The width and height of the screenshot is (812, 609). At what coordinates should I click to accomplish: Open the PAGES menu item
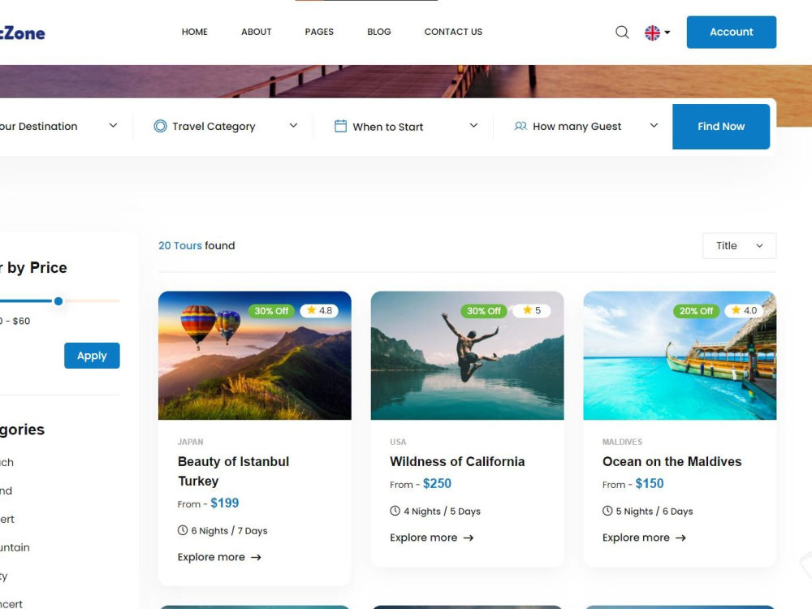(x=319, y=32)
